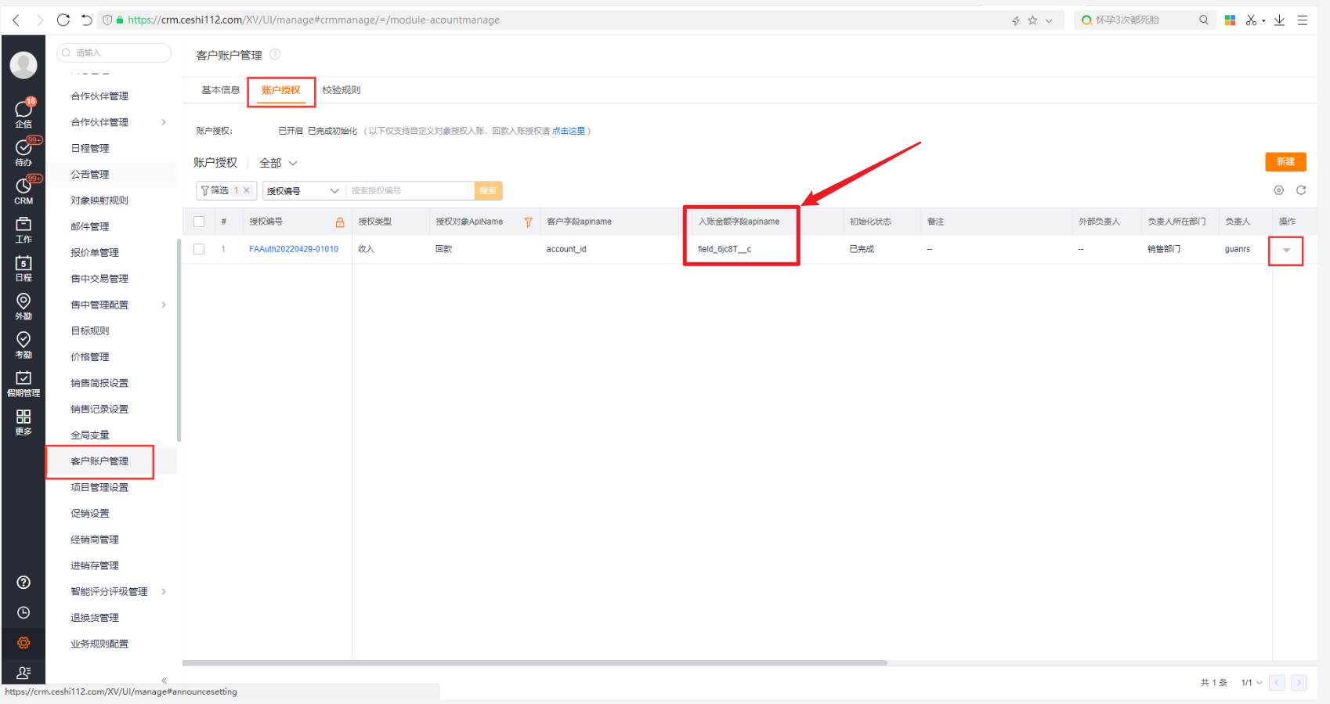Open the contacts icon at the sidebar bottom
1330x704 pixels.
[23, 673]
